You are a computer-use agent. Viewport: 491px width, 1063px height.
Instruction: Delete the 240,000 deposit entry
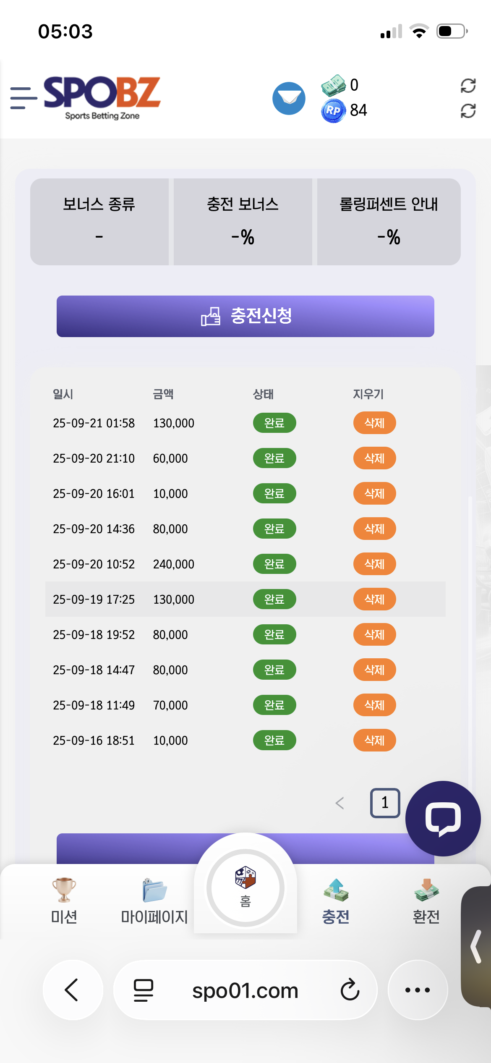click(374, 564)
